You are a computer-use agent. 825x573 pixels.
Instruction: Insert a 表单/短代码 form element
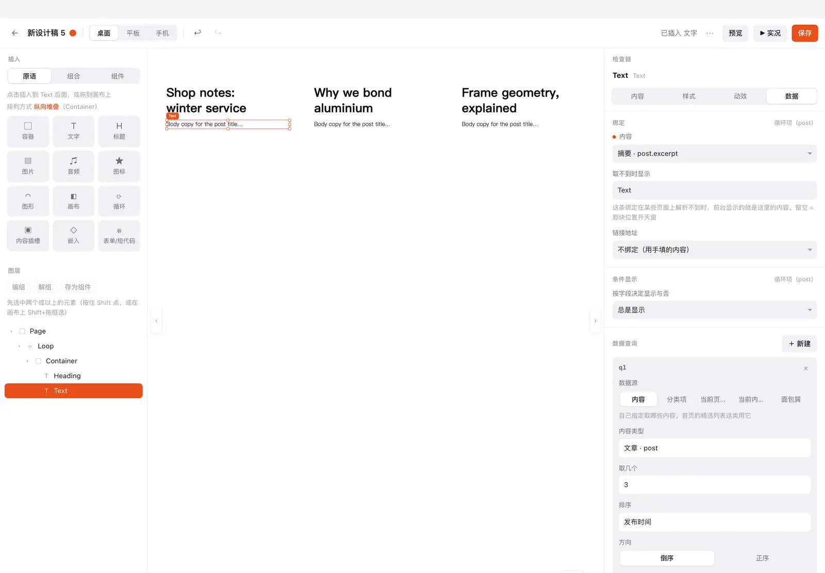[119, 236]
